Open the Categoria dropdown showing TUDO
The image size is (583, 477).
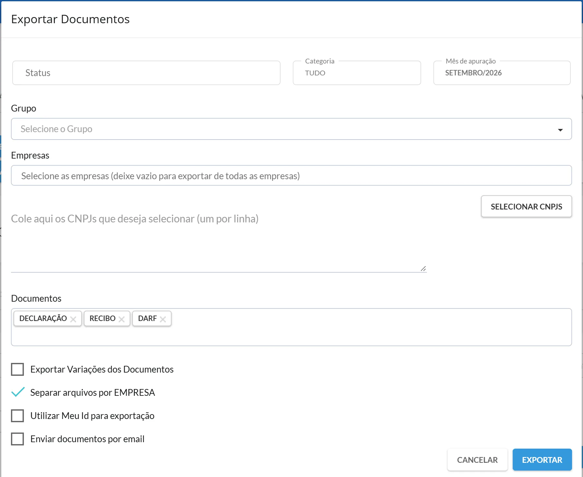coord(357,73)
